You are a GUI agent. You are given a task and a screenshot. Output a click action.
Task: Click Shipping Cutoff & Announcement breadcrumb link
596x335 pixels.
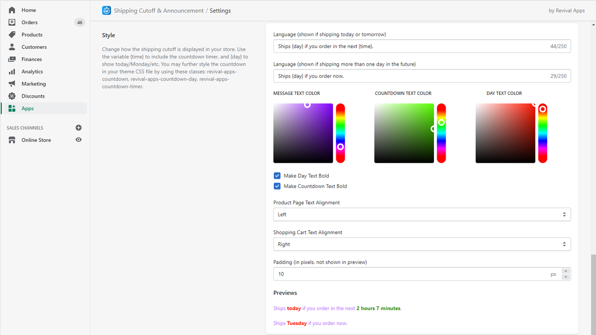coord(159,10)
